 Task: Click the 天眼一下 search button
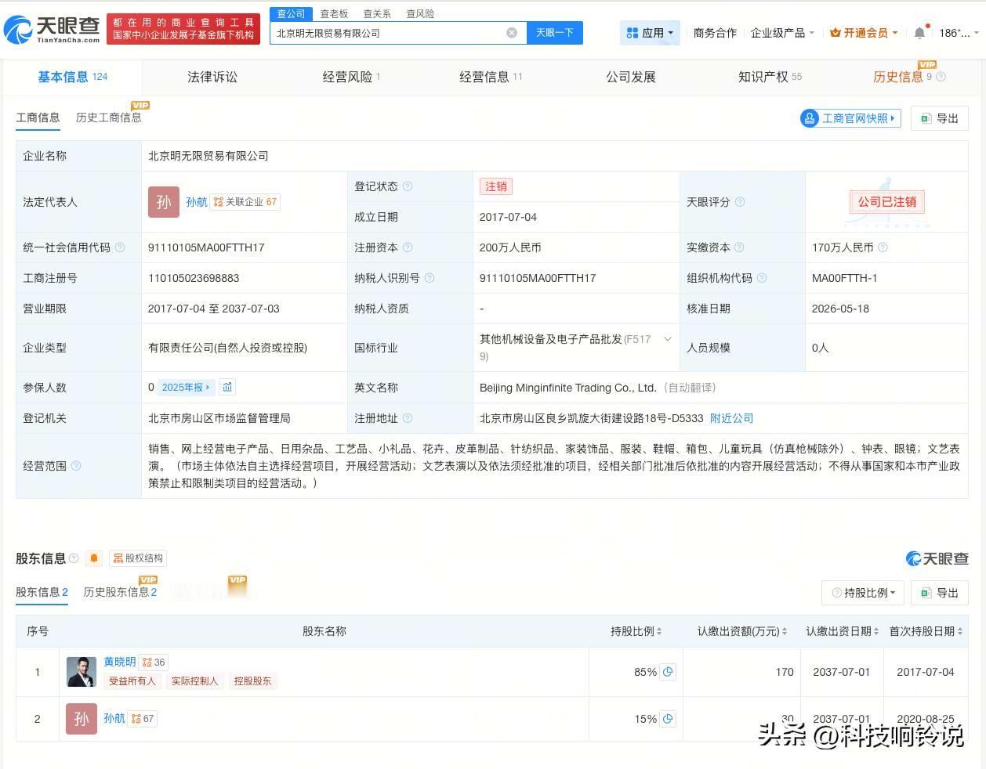[554, 33]
